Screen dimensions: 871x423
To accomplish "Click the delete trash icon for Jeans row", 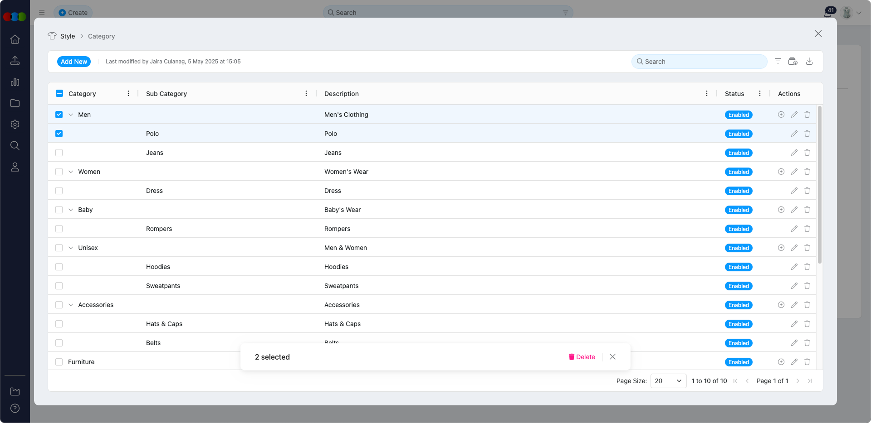I will pos(807,153).
